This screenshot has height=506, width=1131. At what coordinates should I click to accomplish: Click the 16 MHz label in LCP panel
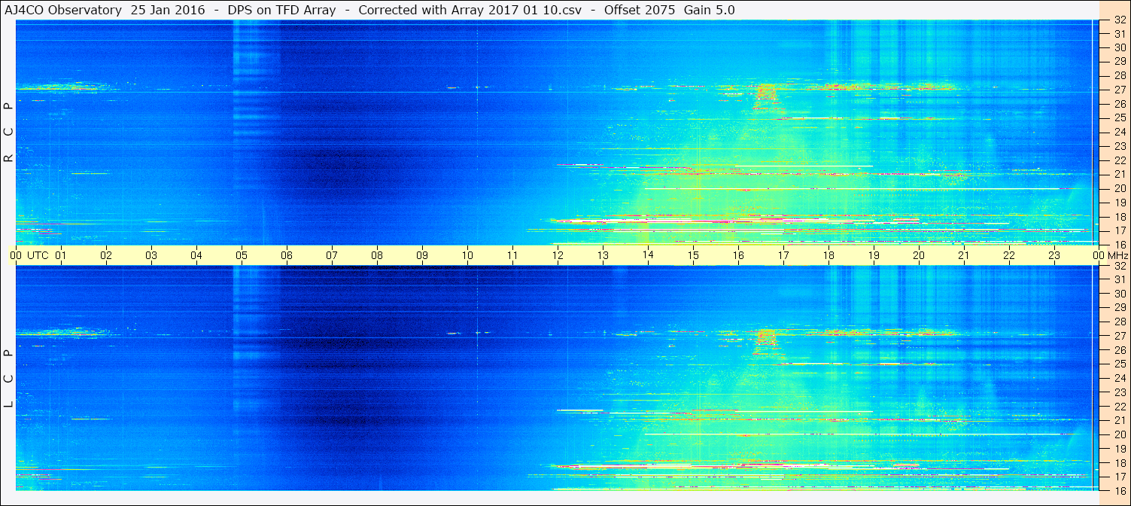point(1119,490)
